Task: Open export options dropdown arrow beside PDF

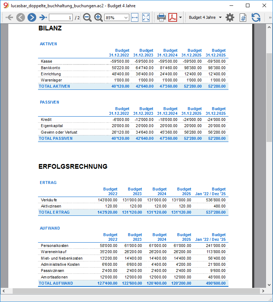Action: pyautogui.click(x=180, y=17)
